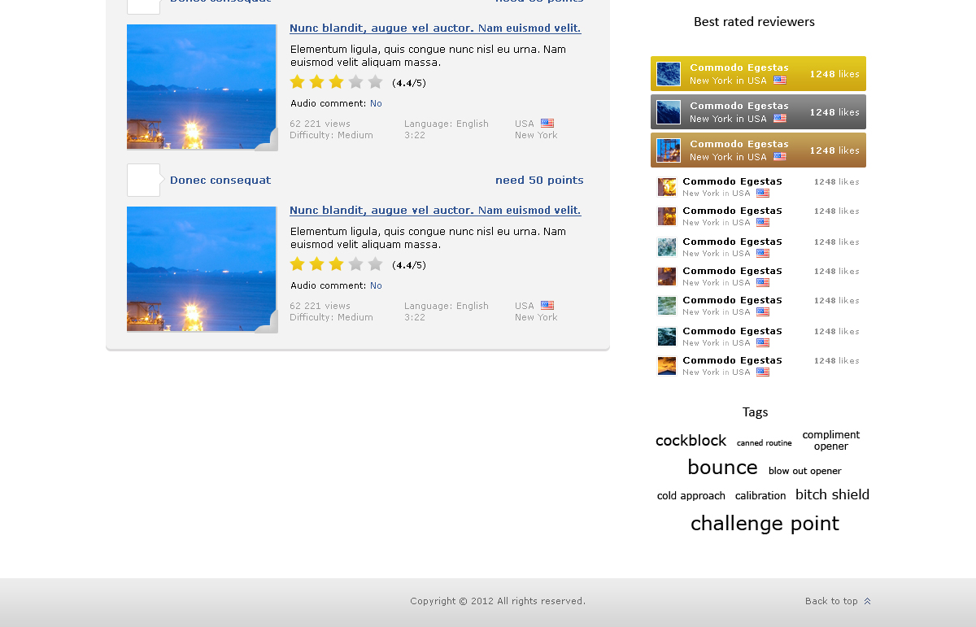Click the blank author avatar beside fully visible Donec consequat
This screenshot has height=627, width=976.
coord(144,181)
